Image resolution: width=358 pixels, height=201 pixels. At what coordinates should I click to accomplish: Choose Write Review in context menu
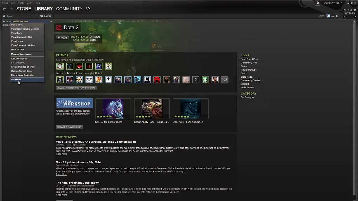pyautogui.click(x=27, y=49)
